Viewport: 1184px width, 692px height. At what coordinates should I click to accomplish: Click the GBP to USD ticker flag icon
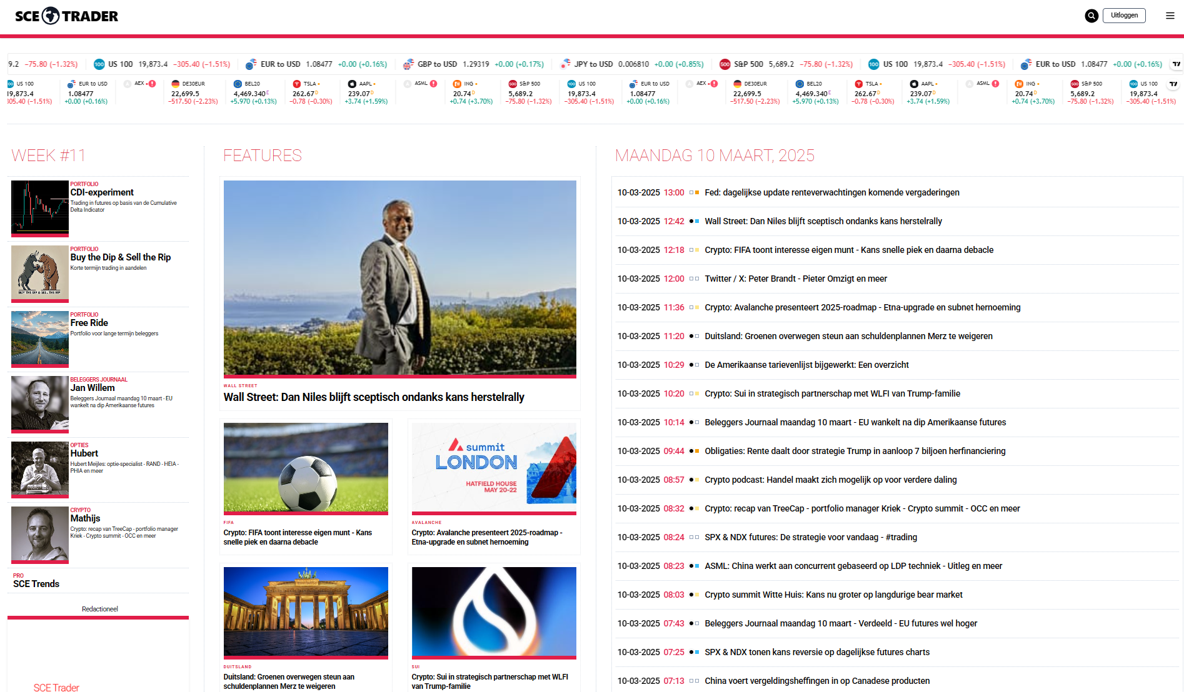tap(408, 64)
